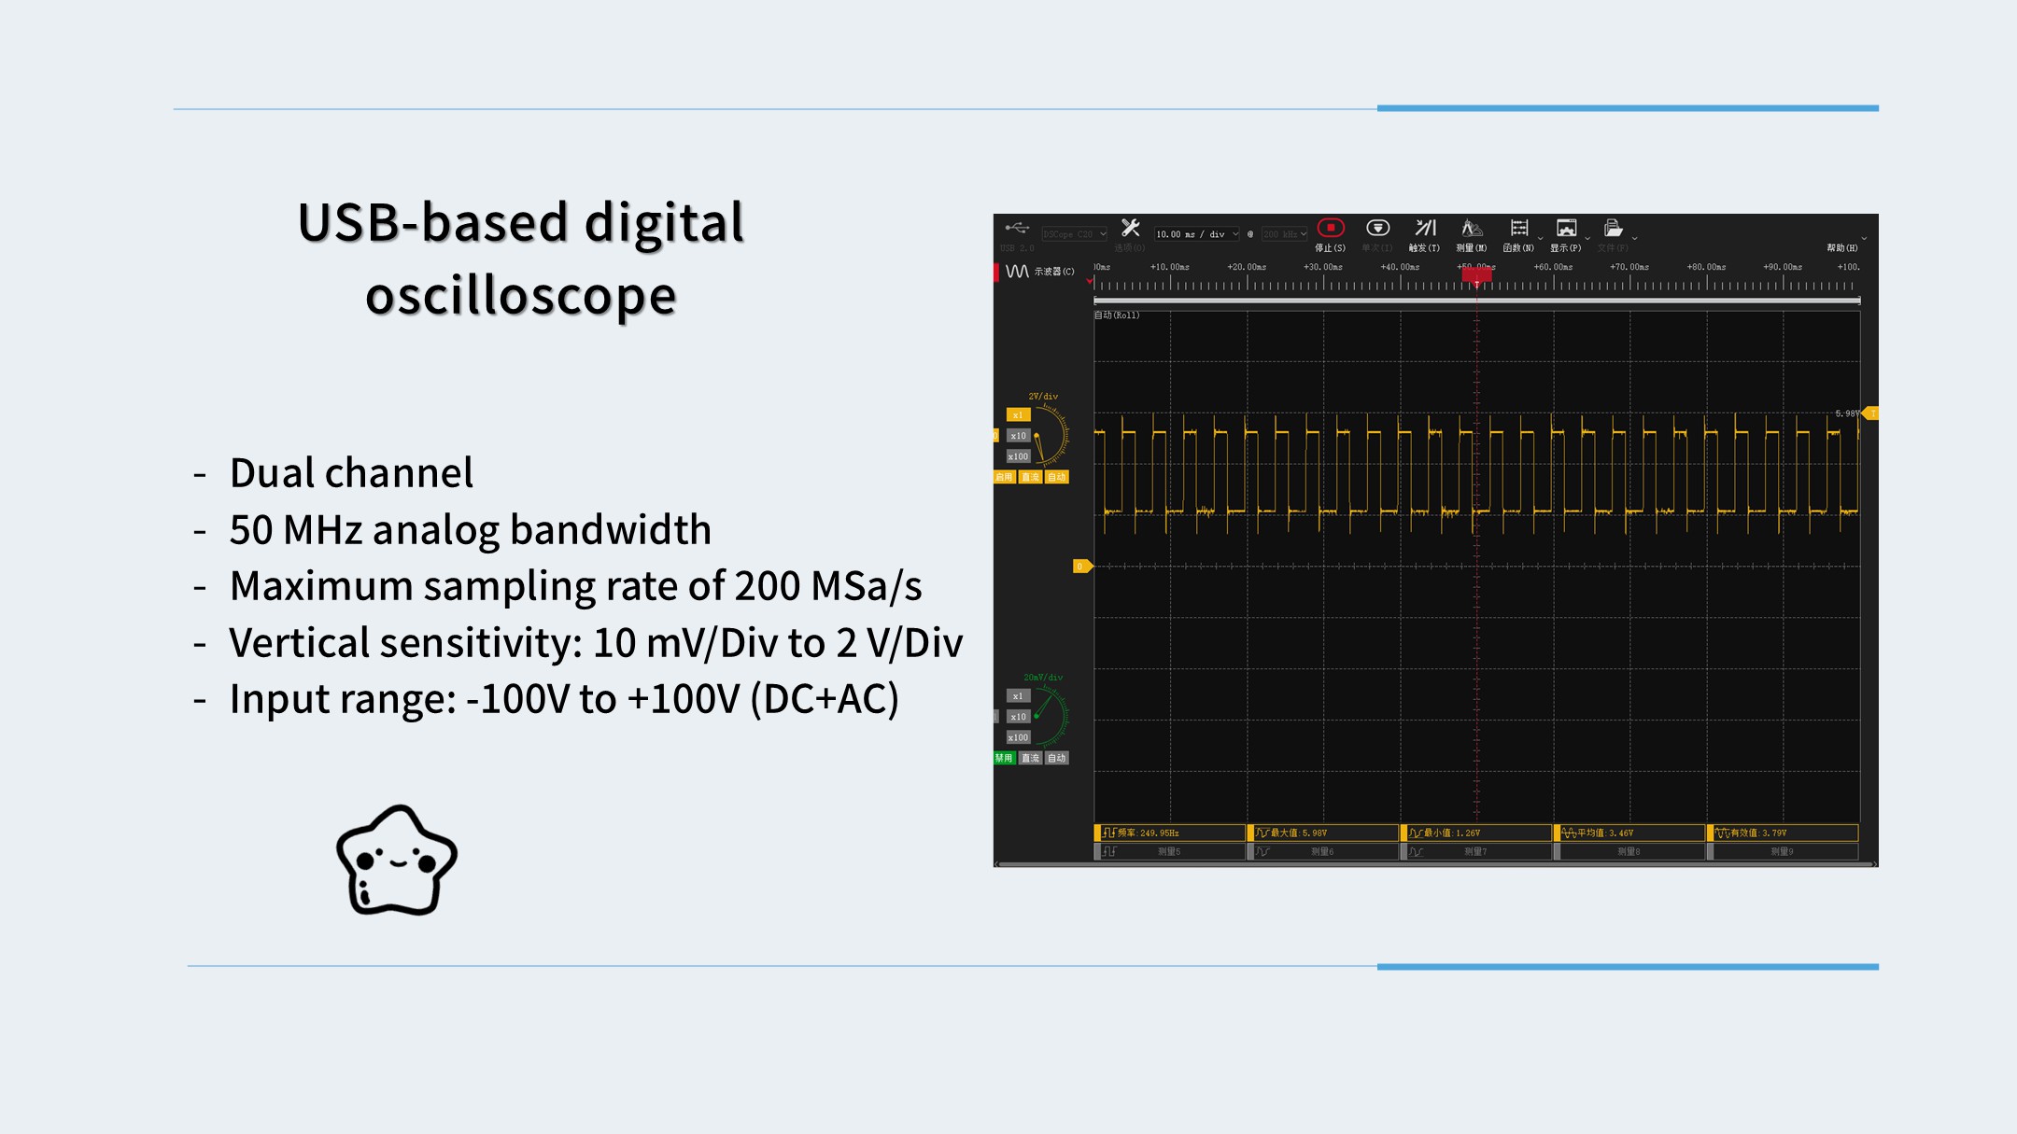Image resolution: width=2017 pixels, height=1134 pixels.
Task: Select the Min value 1.26V measurement box
Action: pos(1476,833)
